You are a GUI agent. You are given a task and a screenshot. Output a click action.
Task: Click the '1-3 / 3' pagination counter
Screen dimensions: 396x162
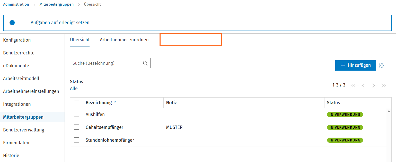pos(339,85)
